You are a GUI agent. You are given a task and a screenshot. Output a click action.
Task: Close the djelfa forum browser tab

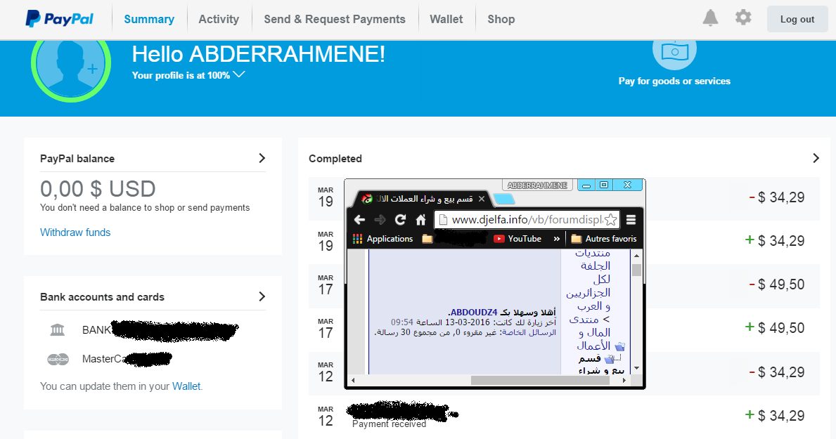pyautogui.click(x=482, y=199)
